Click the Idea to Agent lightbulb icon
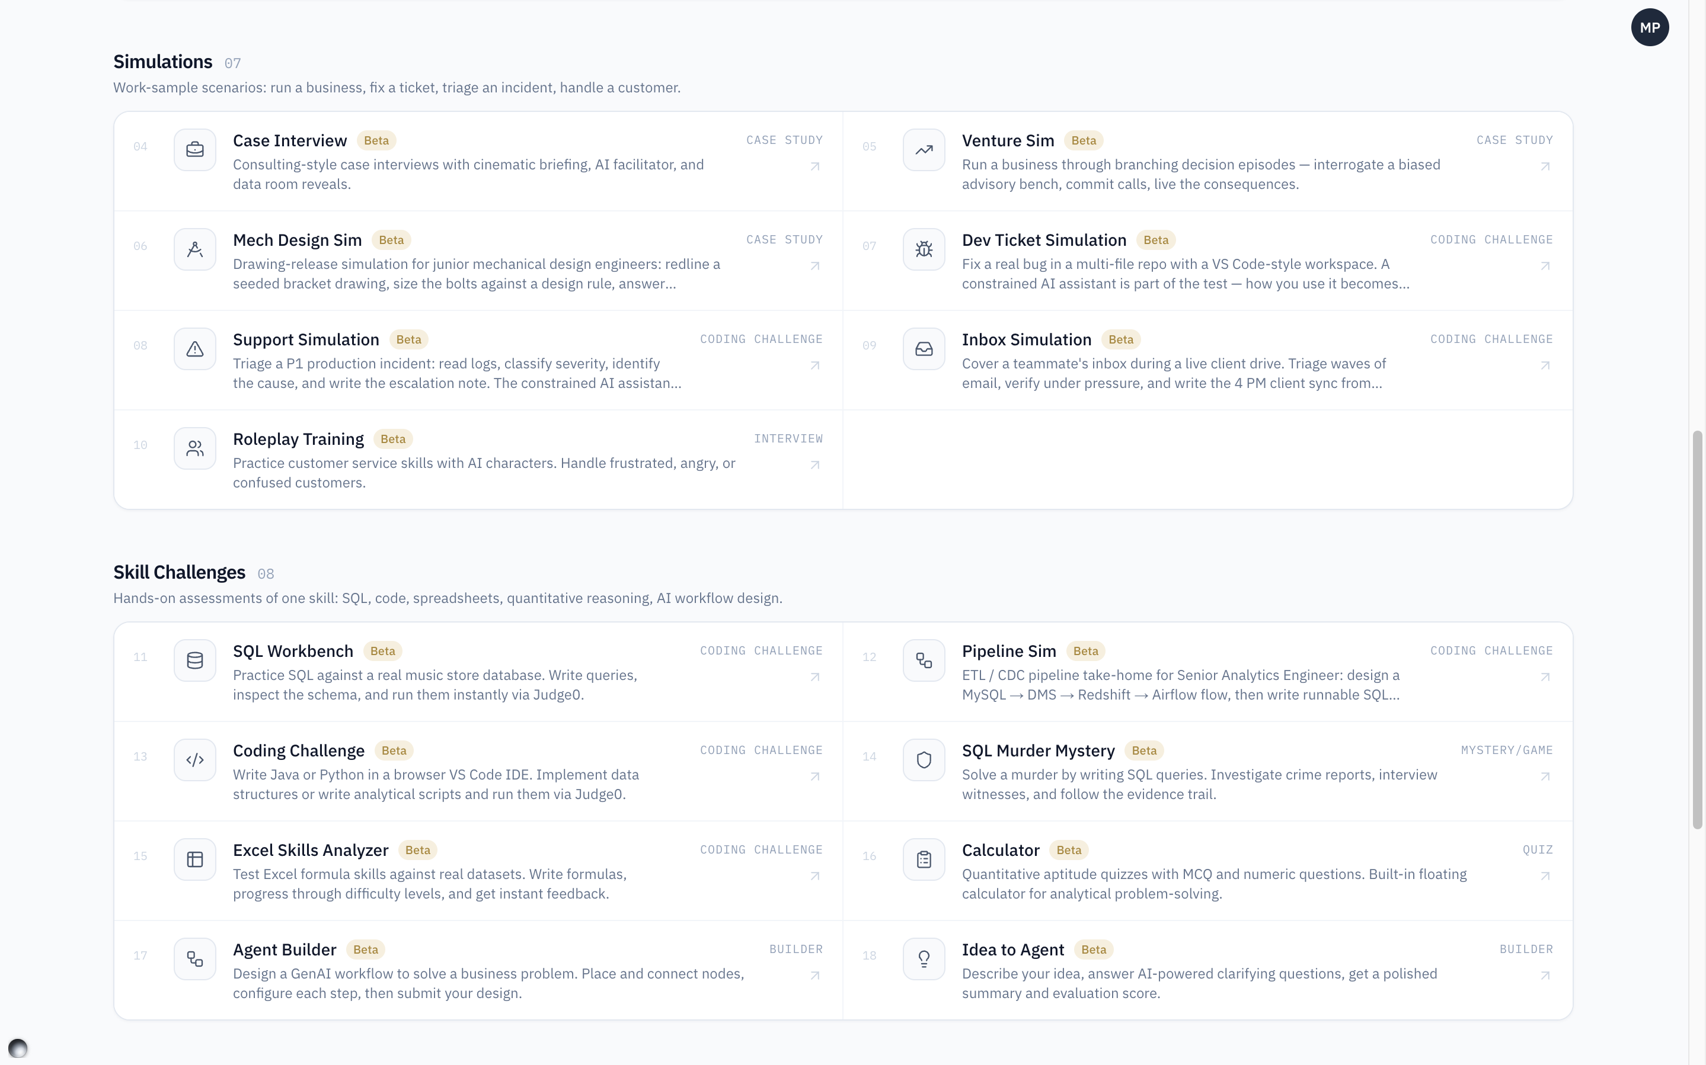 [x=924, y=958]
